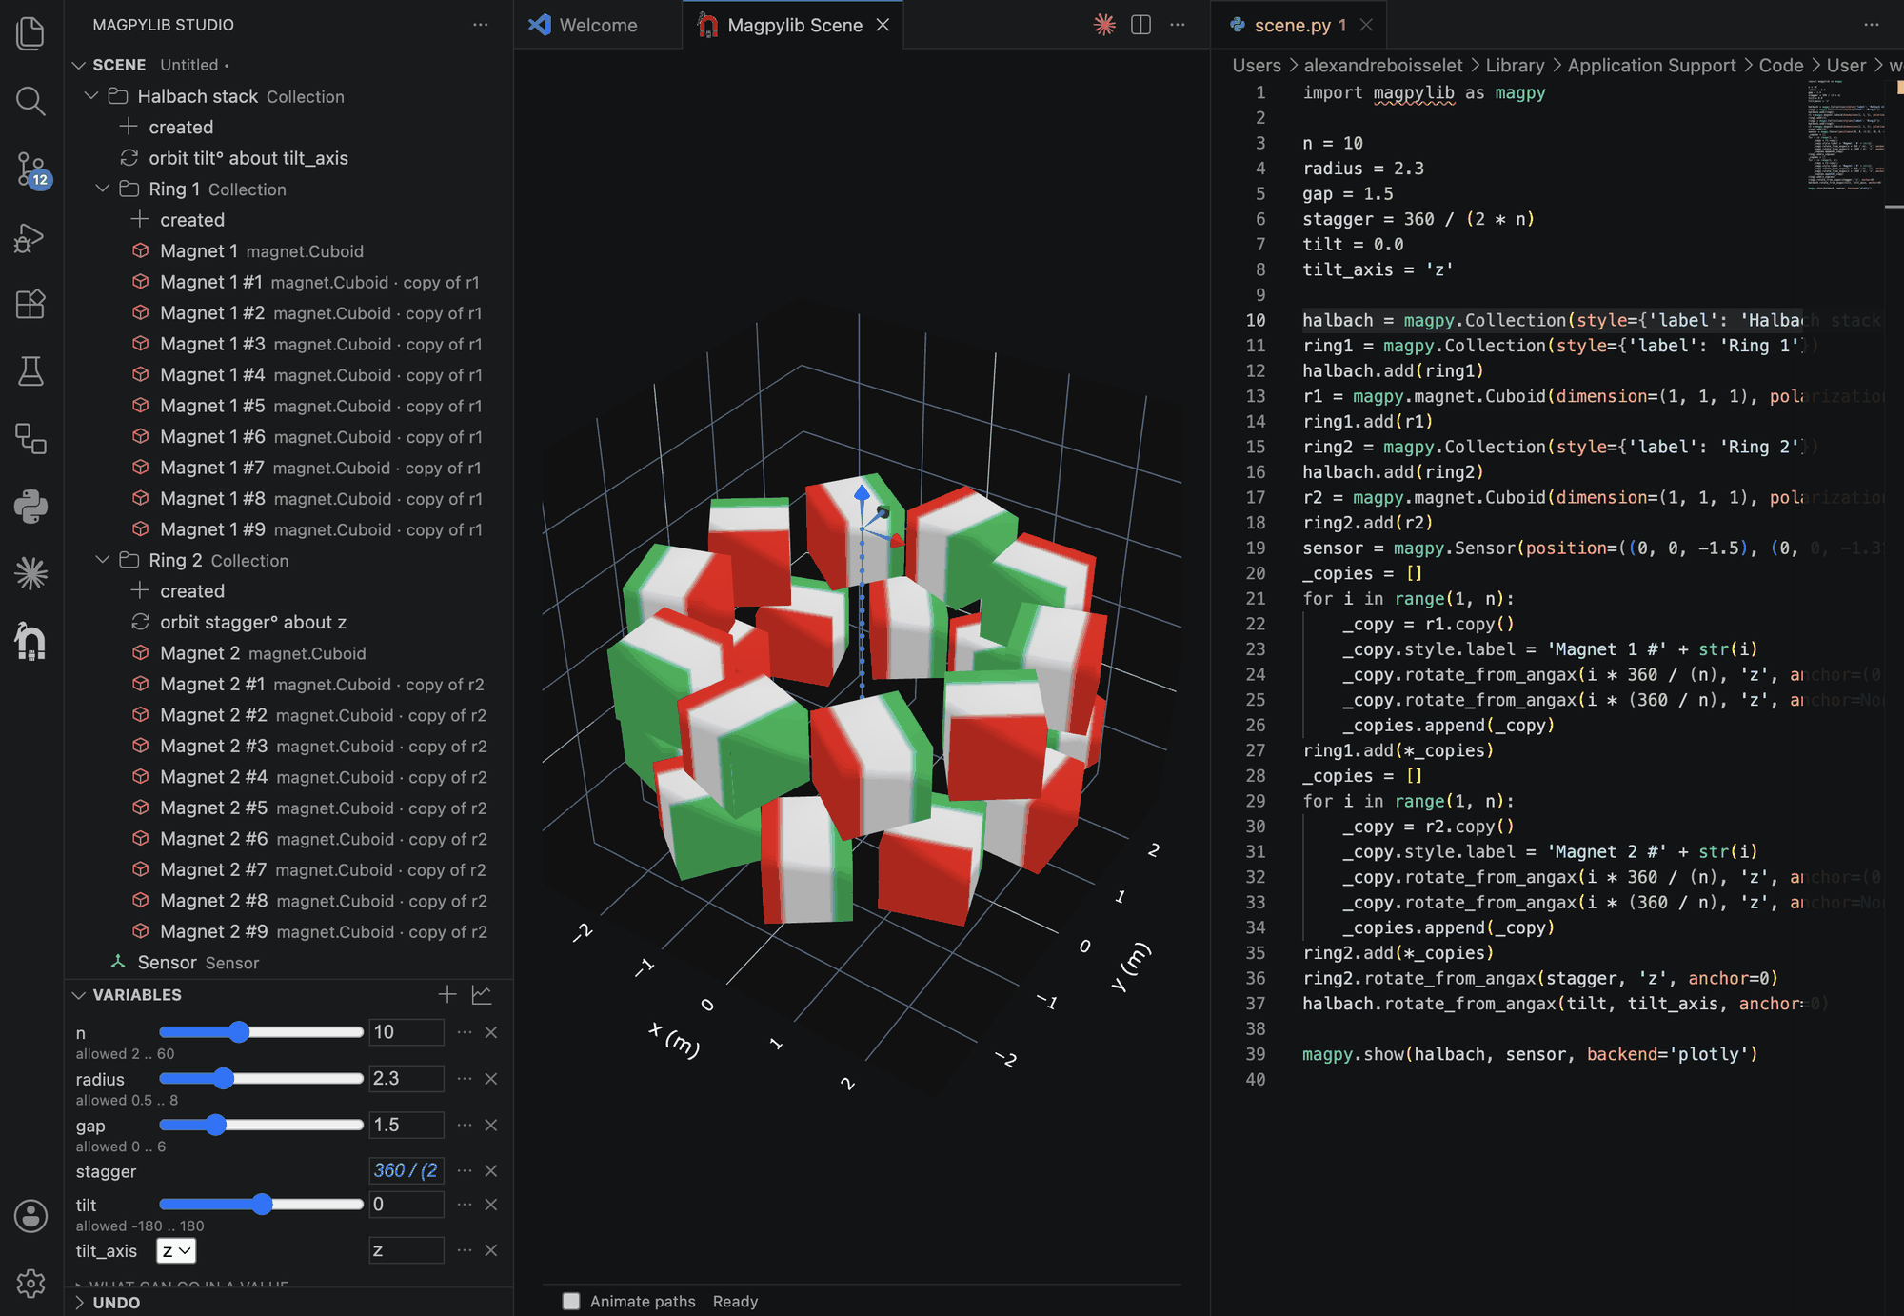Select orbit tilt° about tilt_axis row
Image resolution: width=1904 pixels, height=1316 pixels.
[x=289, y=158]
